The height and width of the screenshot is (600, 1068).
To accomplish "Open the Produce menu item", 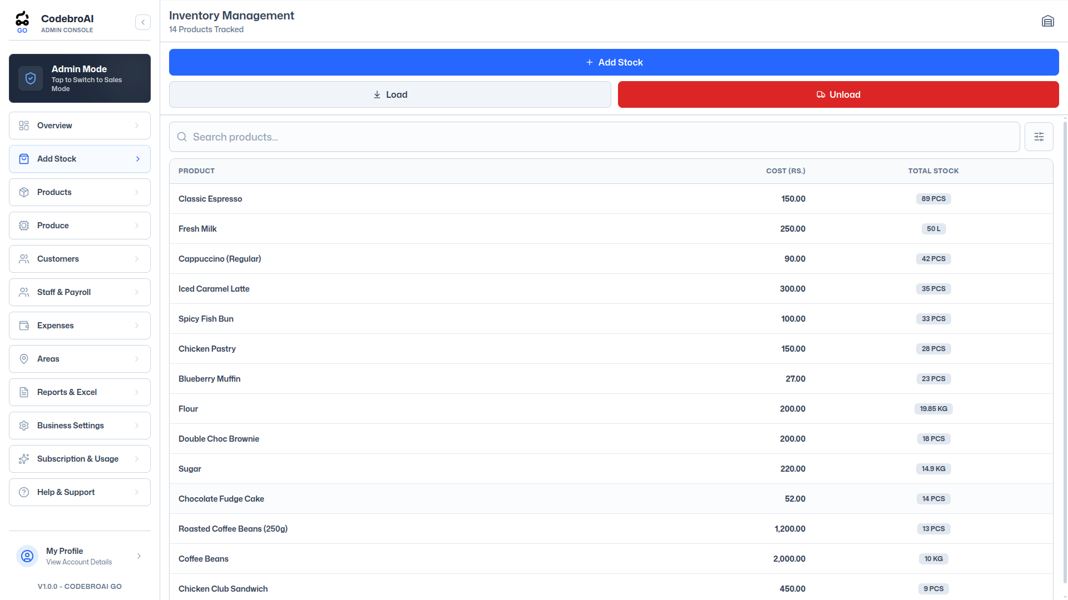I will point(80,226).
